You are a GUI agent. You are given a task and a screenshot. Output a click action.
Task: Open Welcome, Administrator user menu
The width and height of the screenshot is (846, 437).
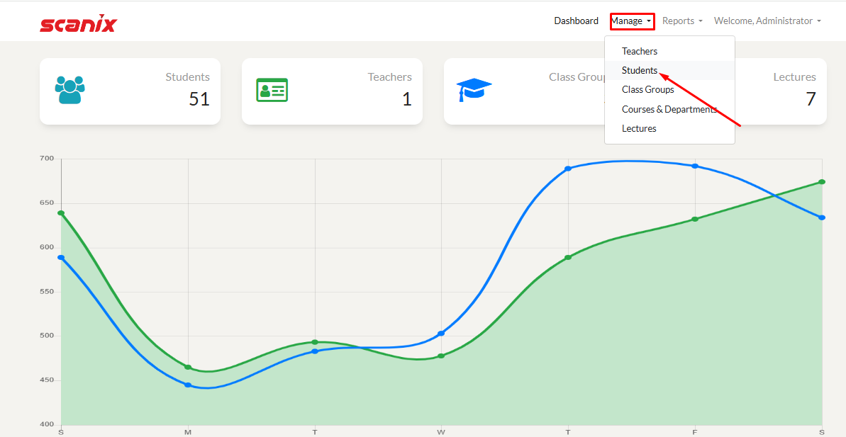767,21
